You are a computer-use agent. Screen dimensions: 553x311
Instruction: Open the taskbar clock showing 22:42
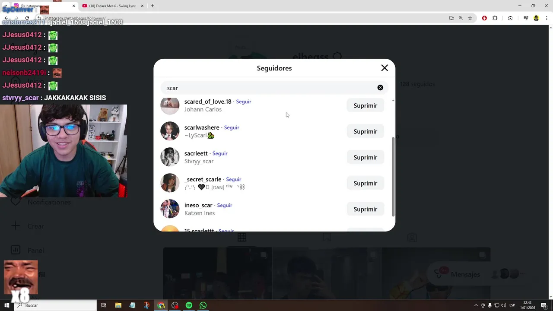tap(527, 305)
